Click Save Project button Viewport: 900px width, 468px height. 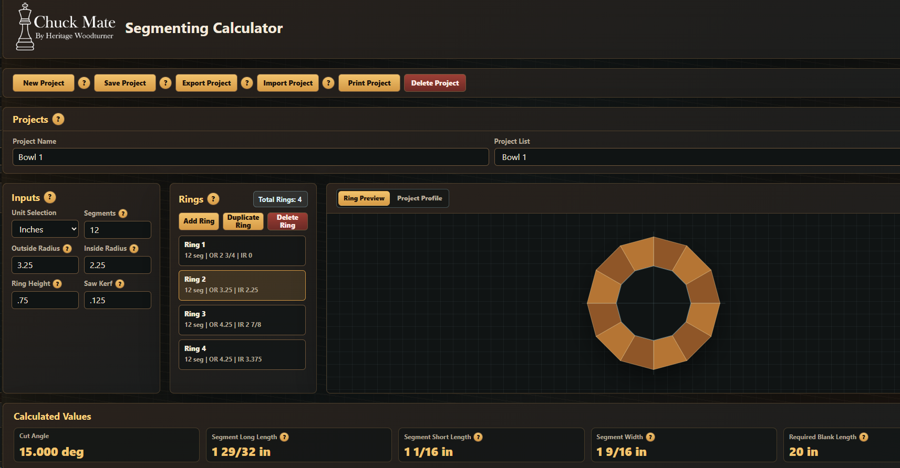coord(125,83)
